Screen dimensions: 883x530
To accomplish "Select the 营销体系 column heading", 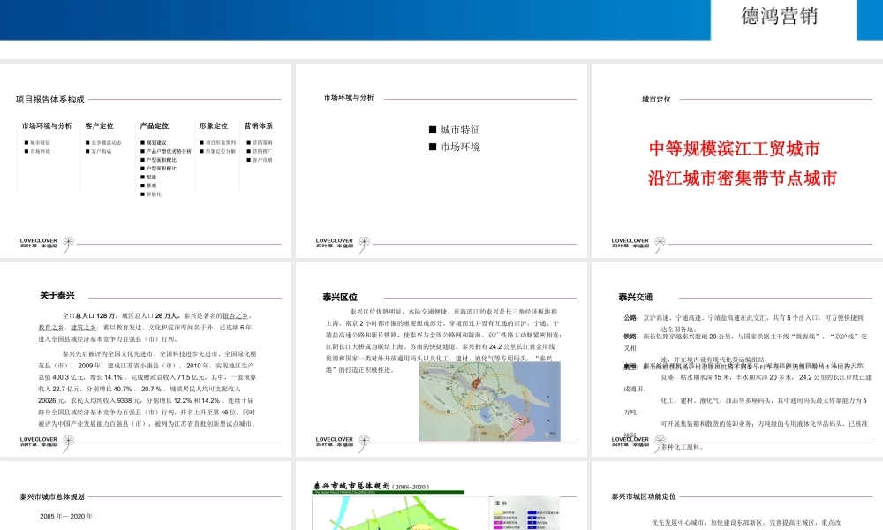I will click(259, 126).
